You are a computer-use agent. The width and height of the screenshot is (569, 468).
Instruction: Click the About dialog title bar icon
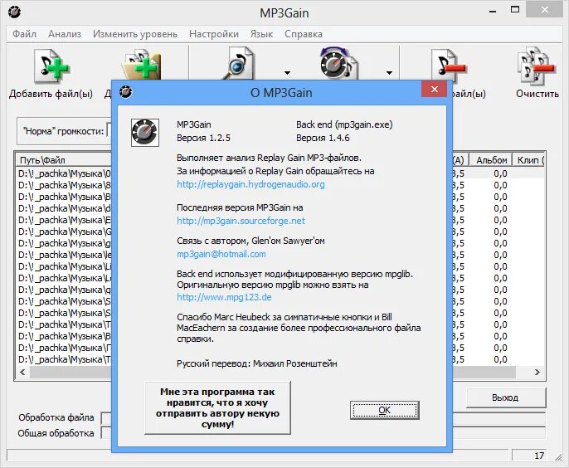point(125,92)
